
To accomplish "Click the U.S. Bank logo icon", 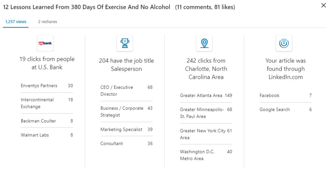I will [x=45, y=43].
